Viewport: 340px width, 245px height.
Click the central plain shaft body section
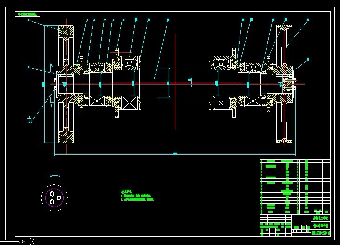175,83
